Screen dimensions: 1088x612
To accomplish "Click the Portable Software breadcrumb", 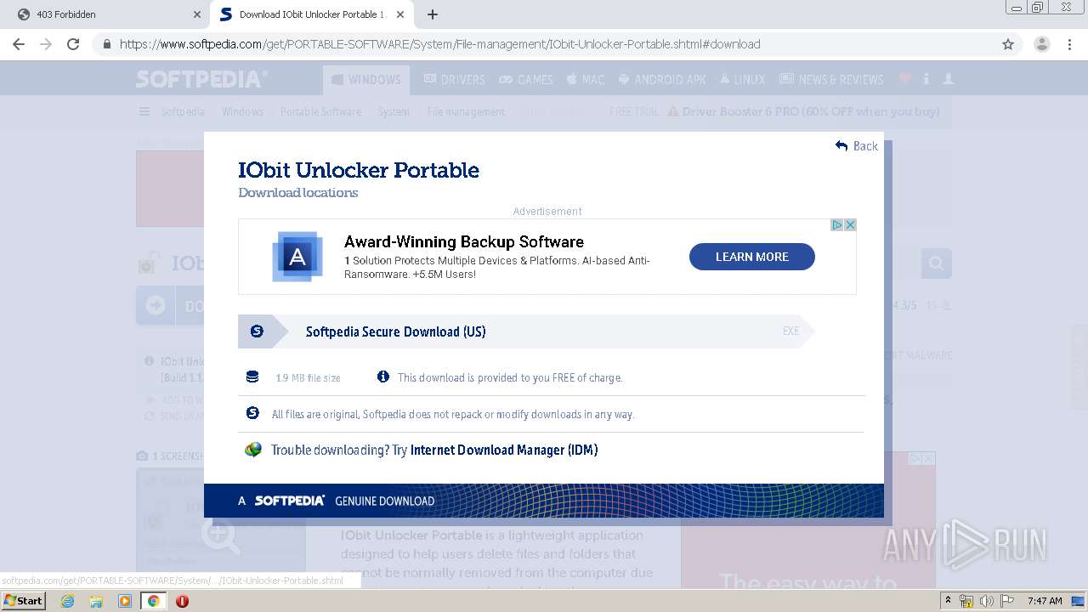I will point(320,111).
